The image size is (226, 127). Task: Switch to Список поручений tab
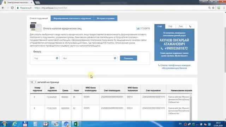click(38, 18)
